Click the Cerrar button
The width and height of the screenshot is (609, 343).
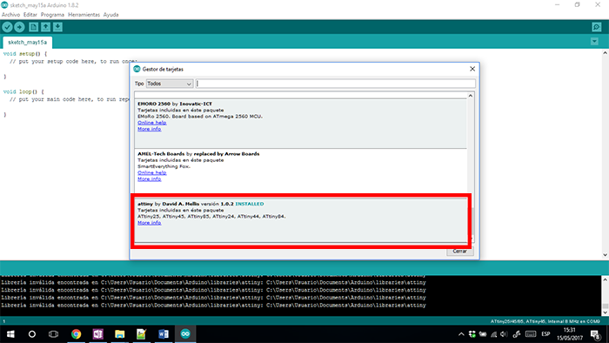459,252
